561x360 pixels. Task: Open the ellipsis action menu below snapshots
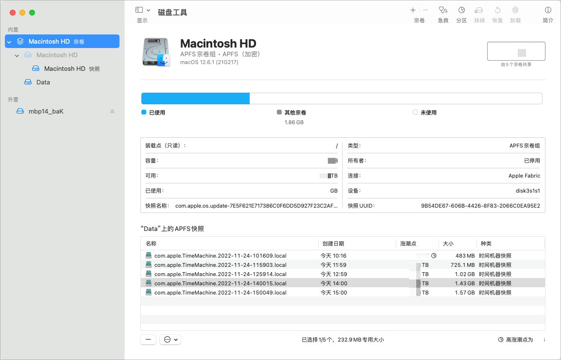170,340
